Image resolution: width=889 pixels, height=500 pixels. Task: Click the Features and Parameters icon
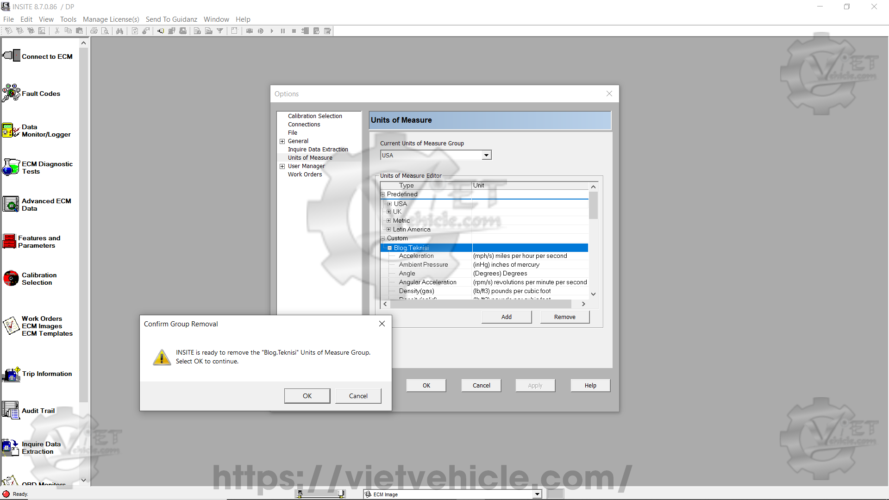click(9, 241)
